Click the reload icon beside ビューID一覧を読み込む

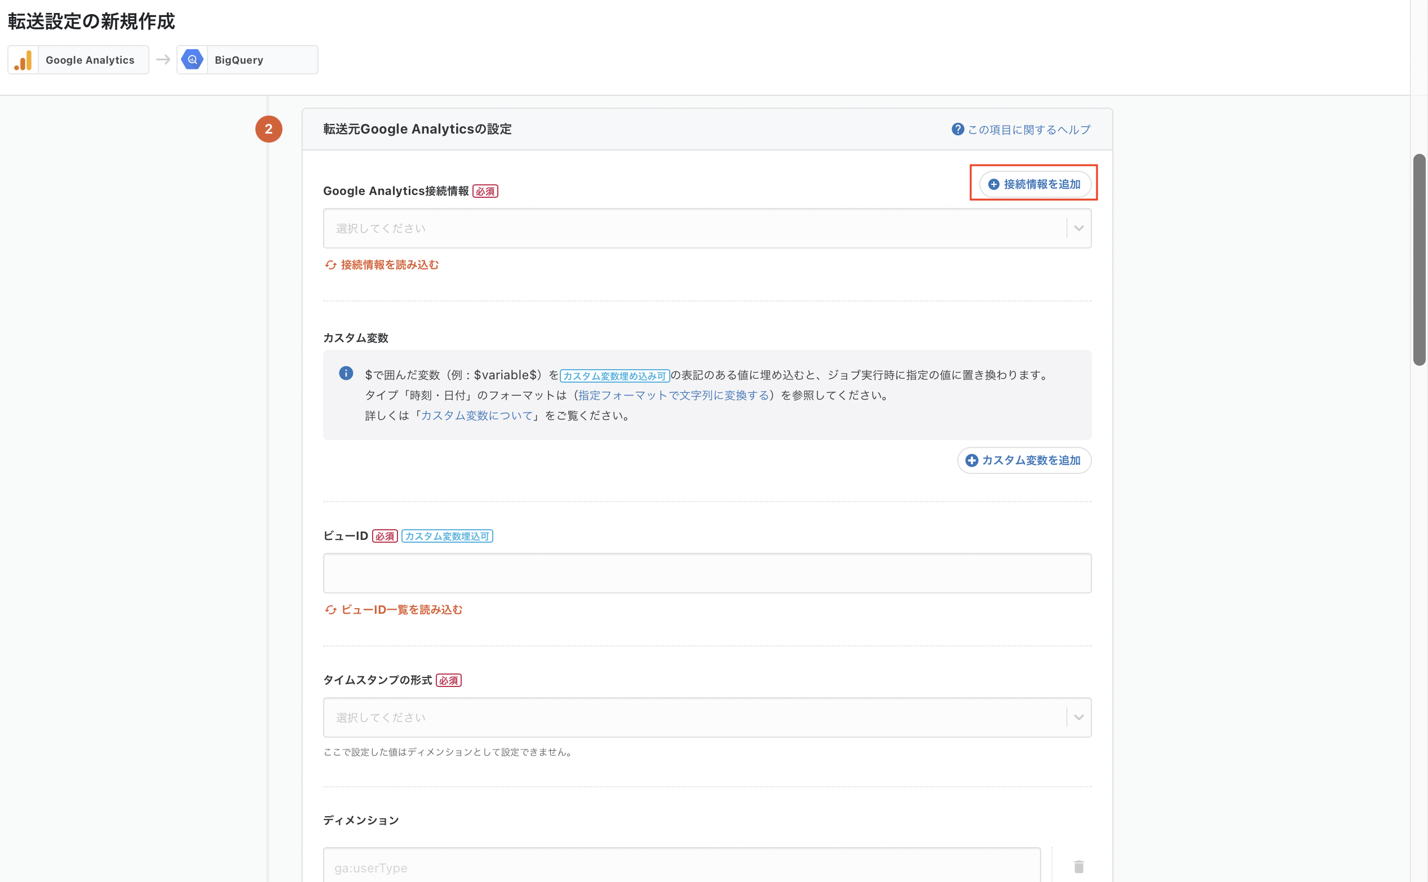[x=331, y=610]
